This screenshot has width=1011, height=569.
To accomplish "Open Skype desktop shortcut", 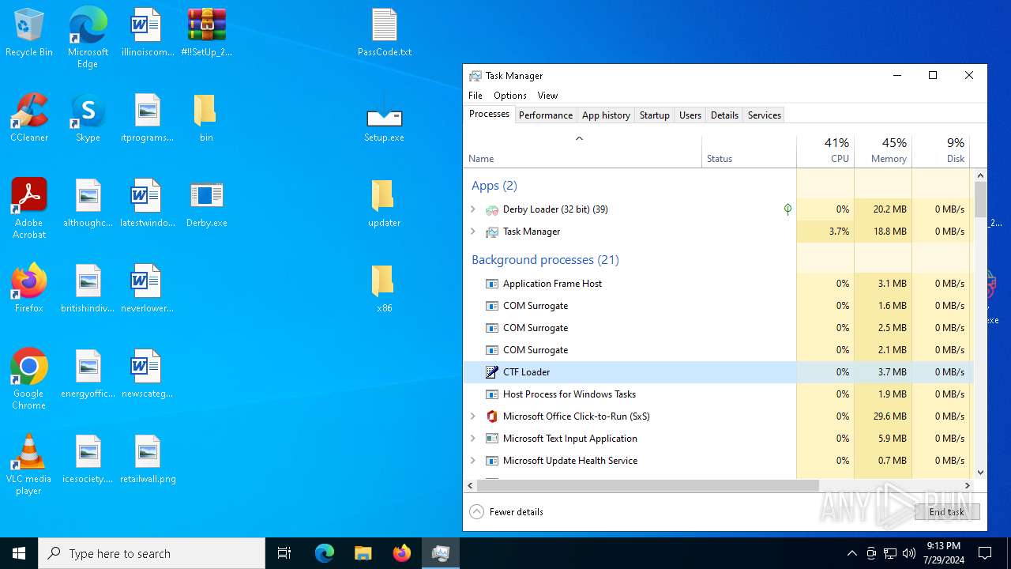I will click(x=88, y=119).
